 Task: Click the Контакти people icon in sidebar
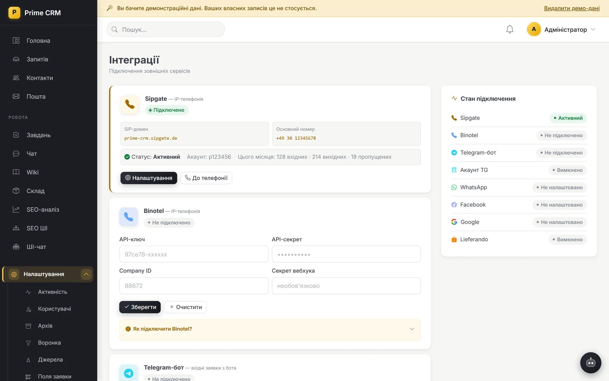click(x=16, y=78)
